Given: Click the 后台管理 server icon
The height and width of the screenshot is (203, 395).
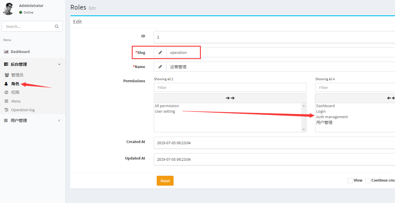Looking at the screenshot, I should tap(6, 64).
